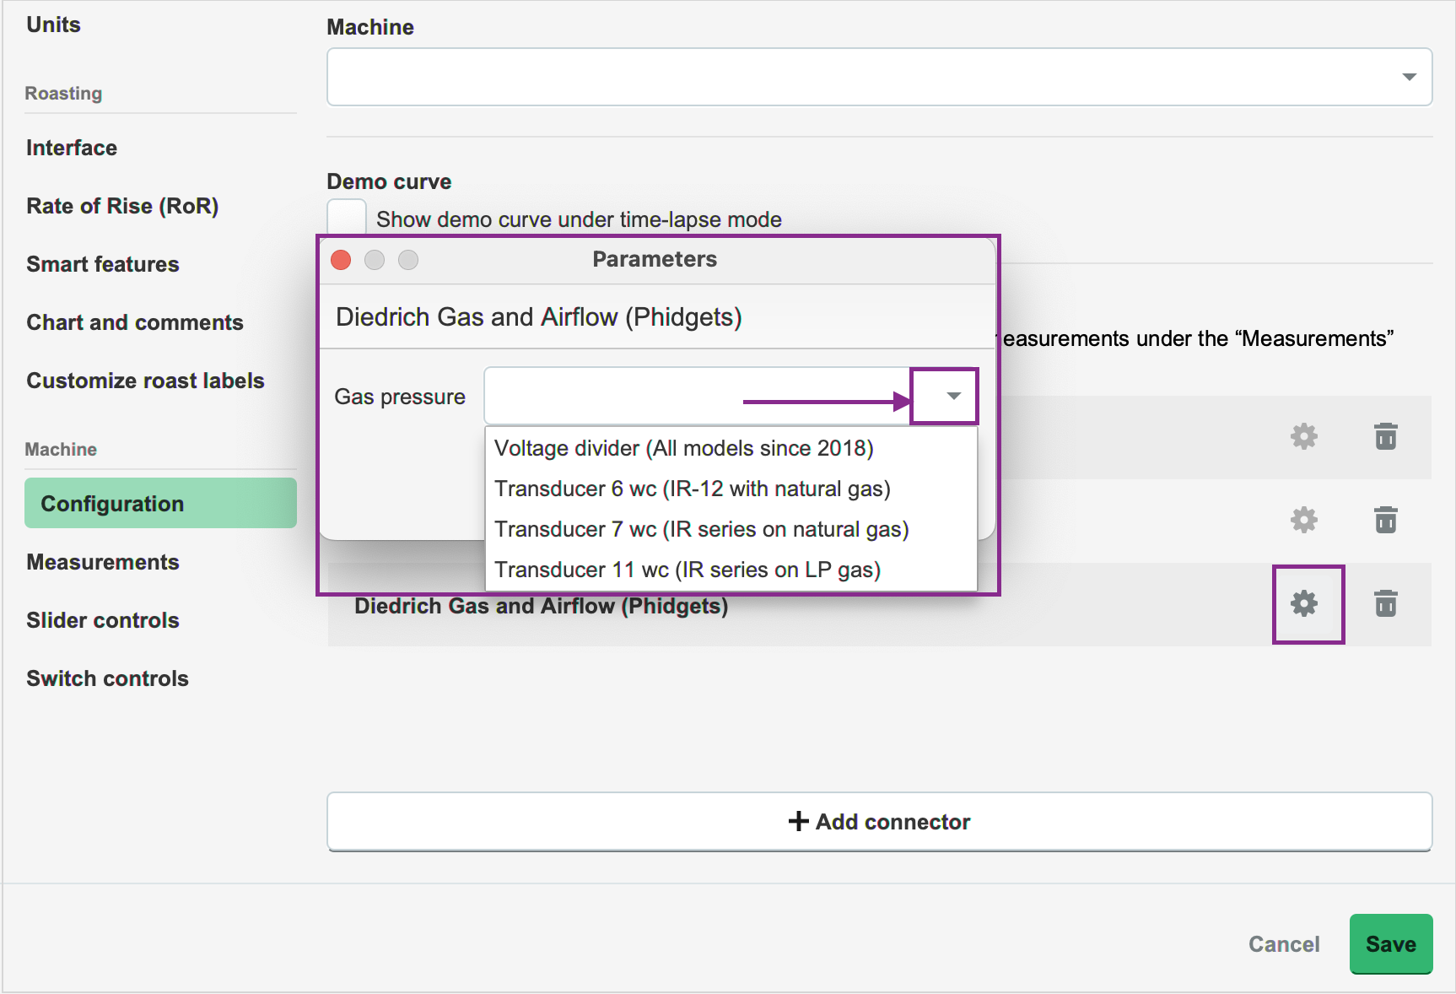The height and width of the screenshot is (994, 1456).
Task: Open Smart features settings
Action: [x=102, y=264]
